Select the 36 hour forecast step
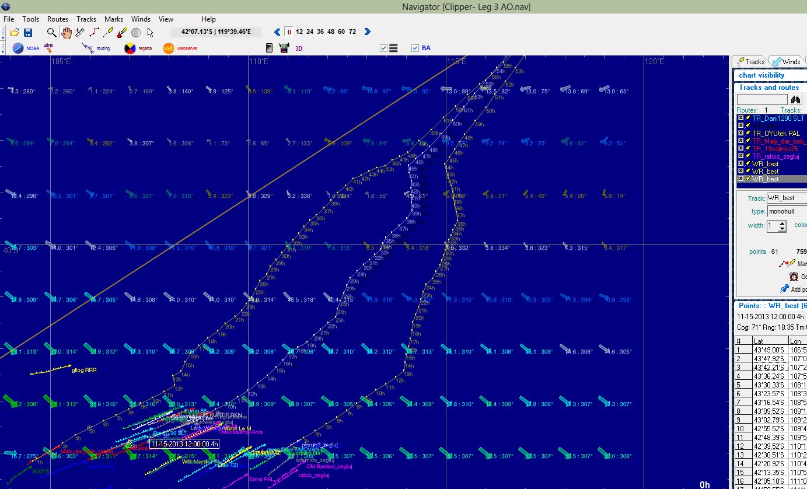This screenshot has width=807, height=489. click(320, 32)
